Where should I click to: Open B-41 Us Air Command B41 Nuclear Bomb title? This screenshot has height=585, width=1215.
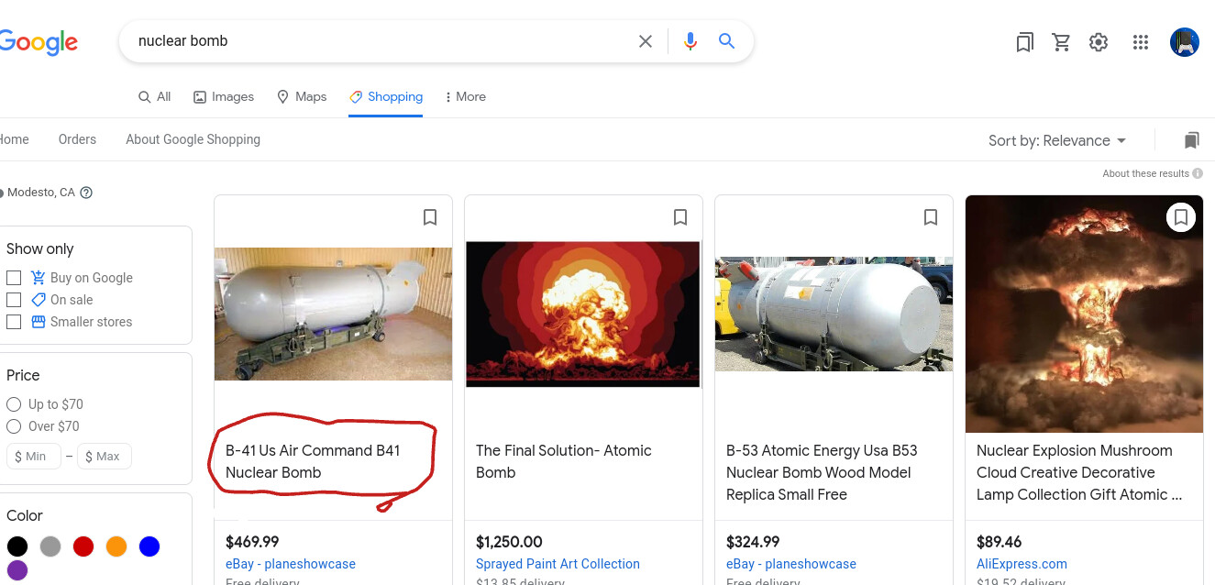pyautogui.click(x=314, y=461)
